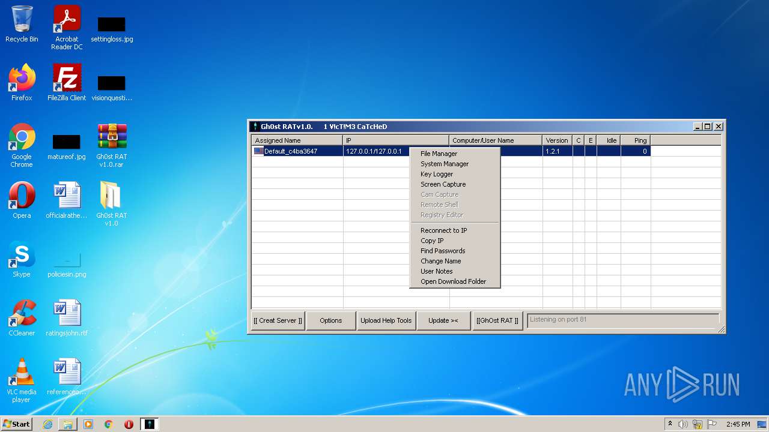The image size is (769, 432).
Task: Click the Opera taskbar icon
Action: pyautogui.click(x=129, y=424)
